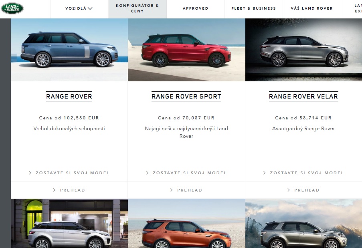The image size is (362, 248).
Task: Open the Approved menu item
Action: [196, 8]
